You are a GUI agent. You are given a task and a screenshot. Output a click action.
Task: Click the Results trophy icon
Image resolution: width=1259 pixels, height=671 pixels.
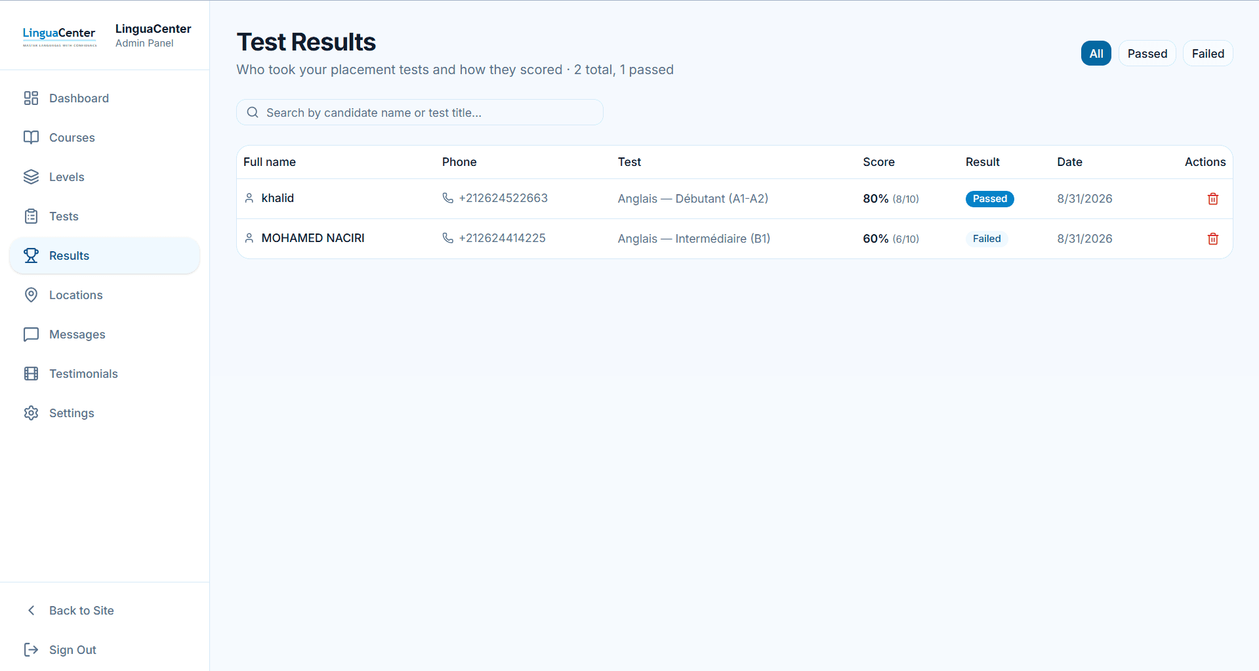point(31,256)
